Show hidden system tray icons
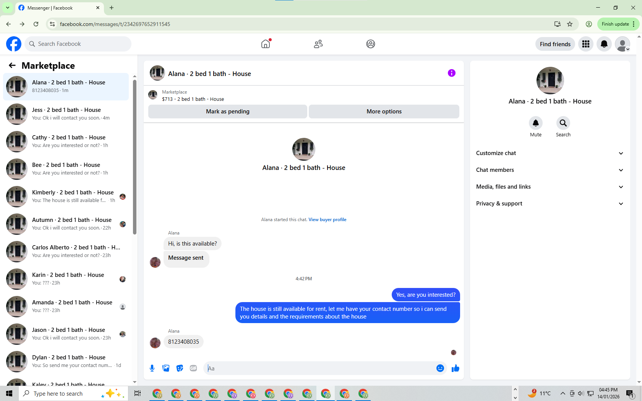642x401 pixels. coord(563,393)
